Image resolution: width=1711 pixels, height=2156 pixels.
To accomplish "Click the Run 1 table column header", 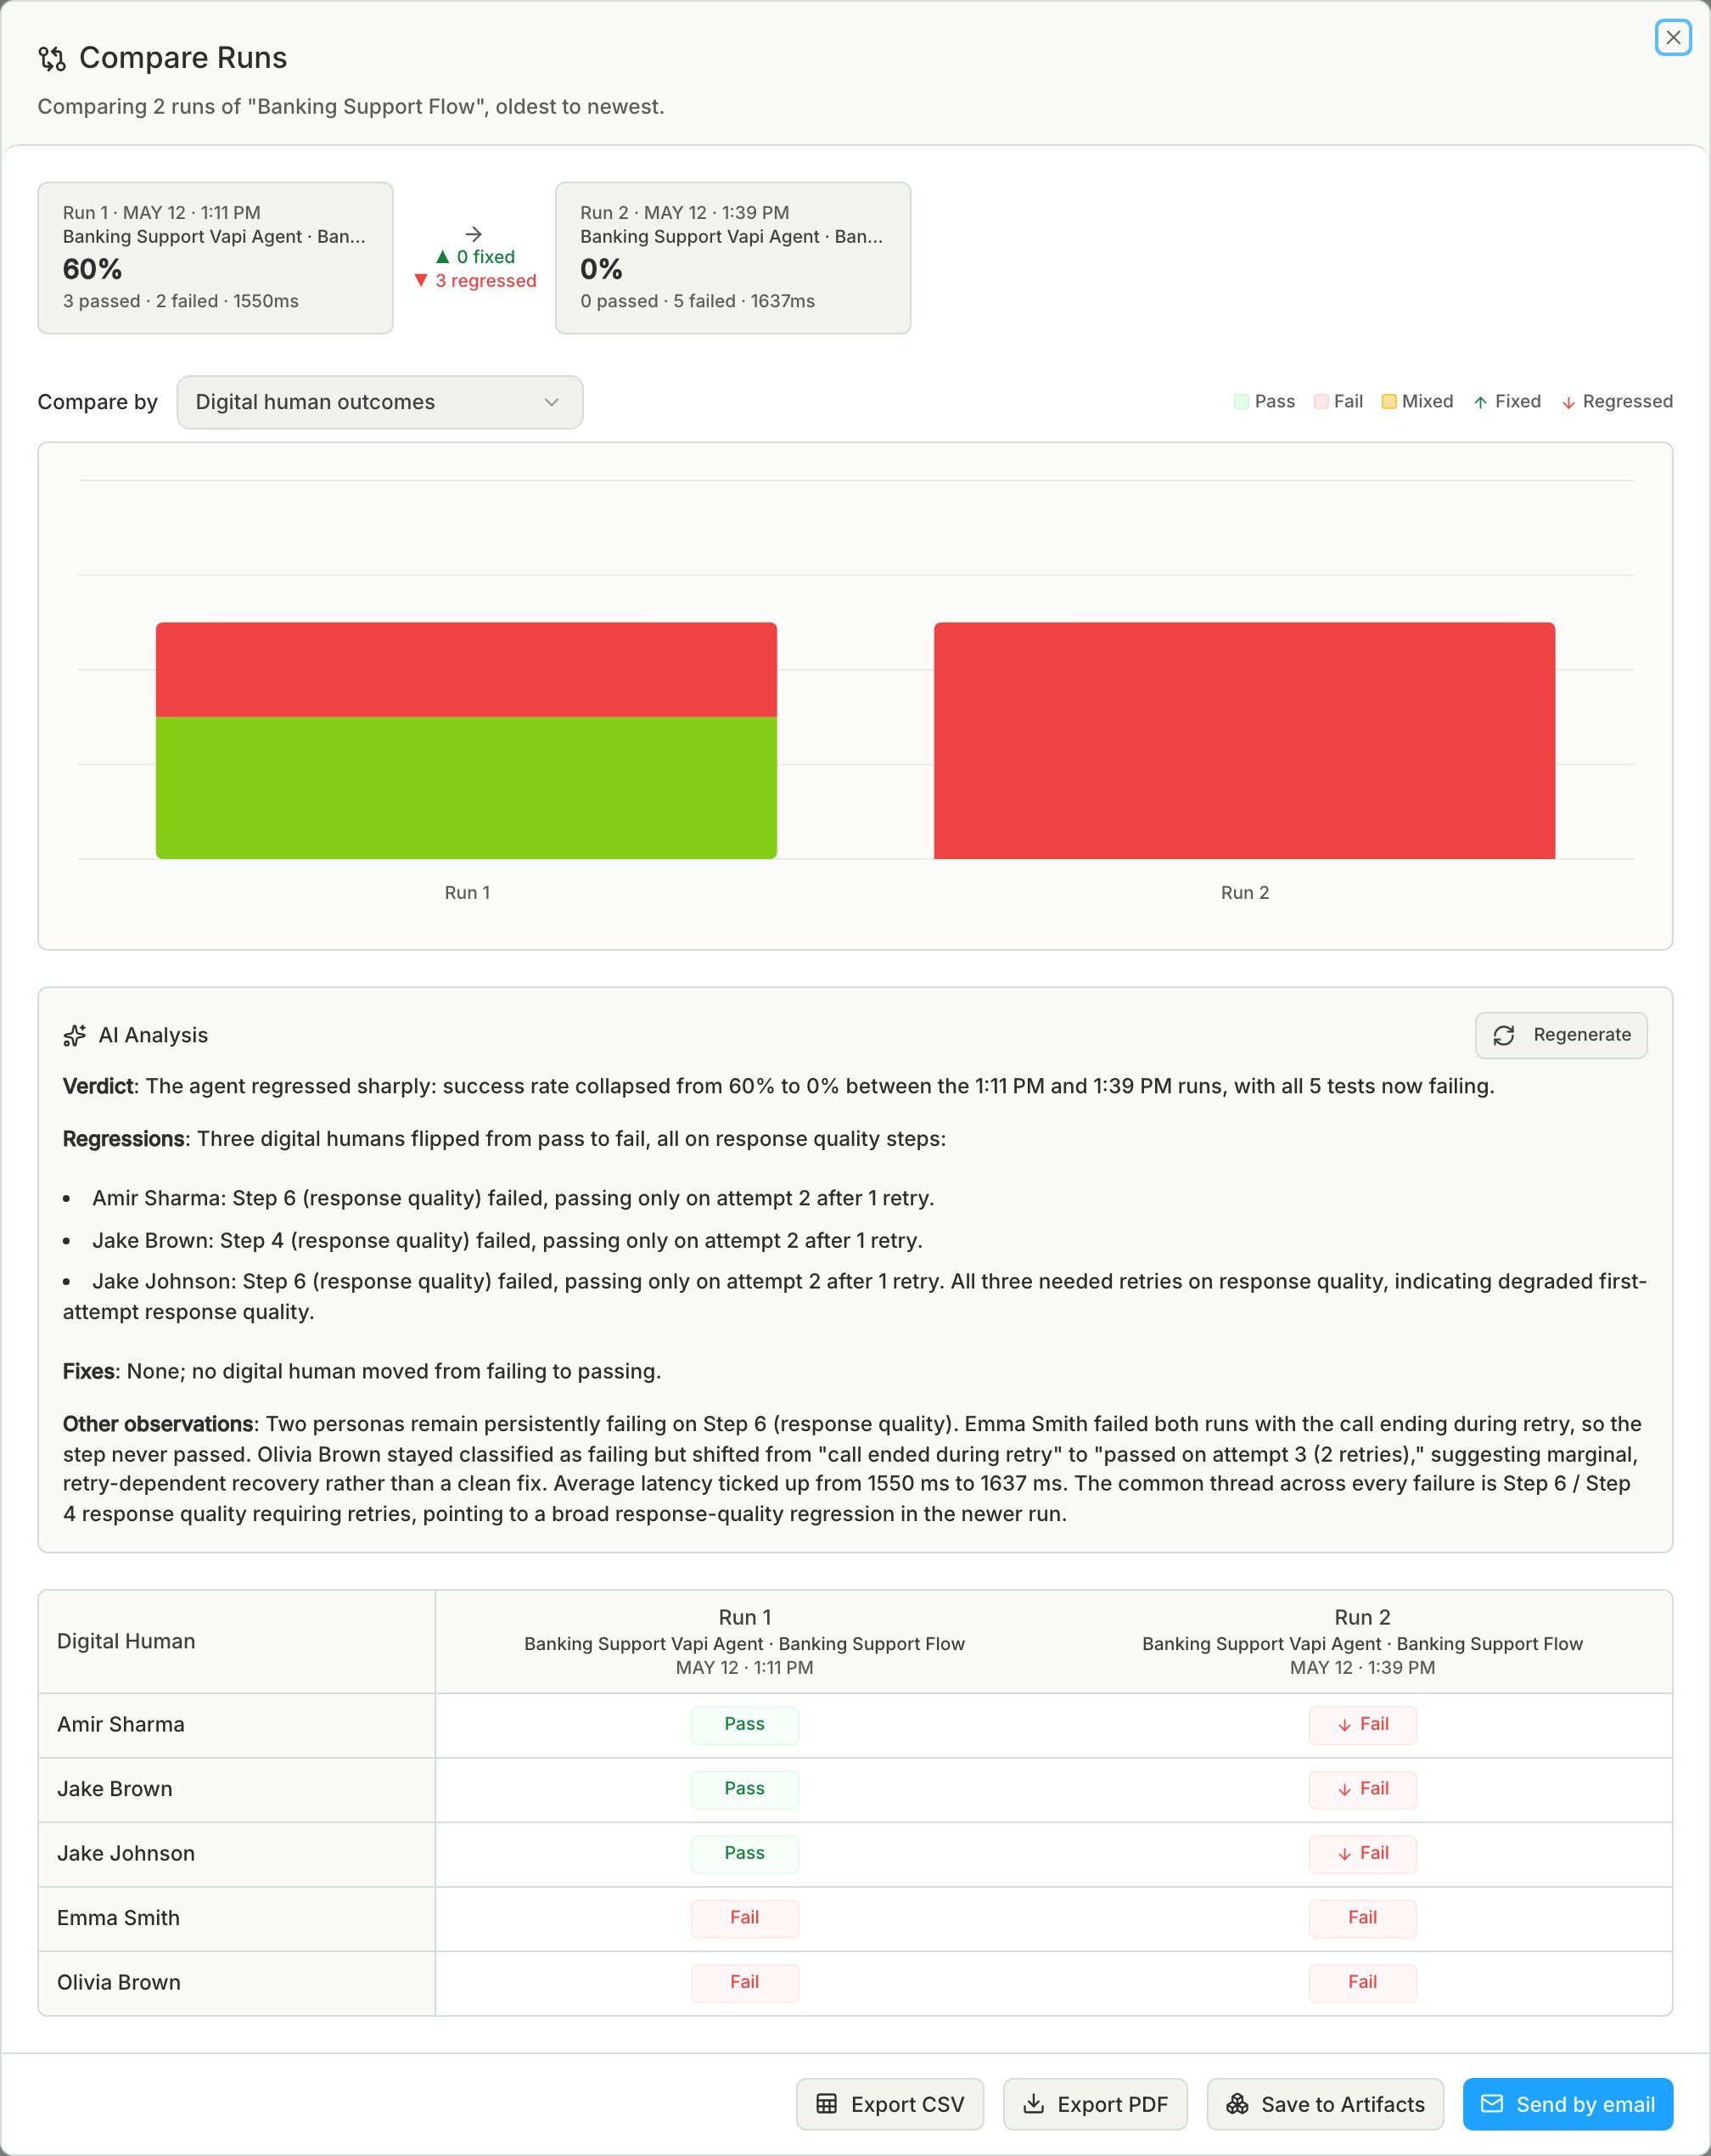I will point(744,1641).
